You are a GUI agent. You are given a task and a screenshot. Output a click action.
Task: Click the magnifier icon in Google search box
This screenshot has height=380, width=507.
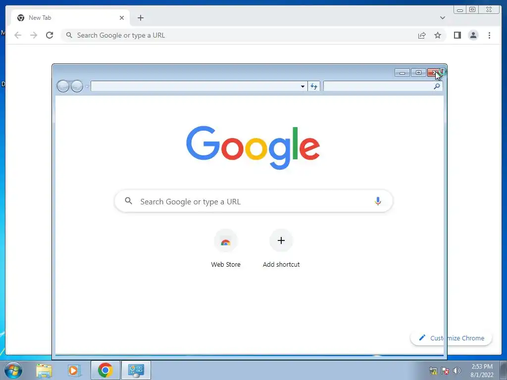click(128, 201)
